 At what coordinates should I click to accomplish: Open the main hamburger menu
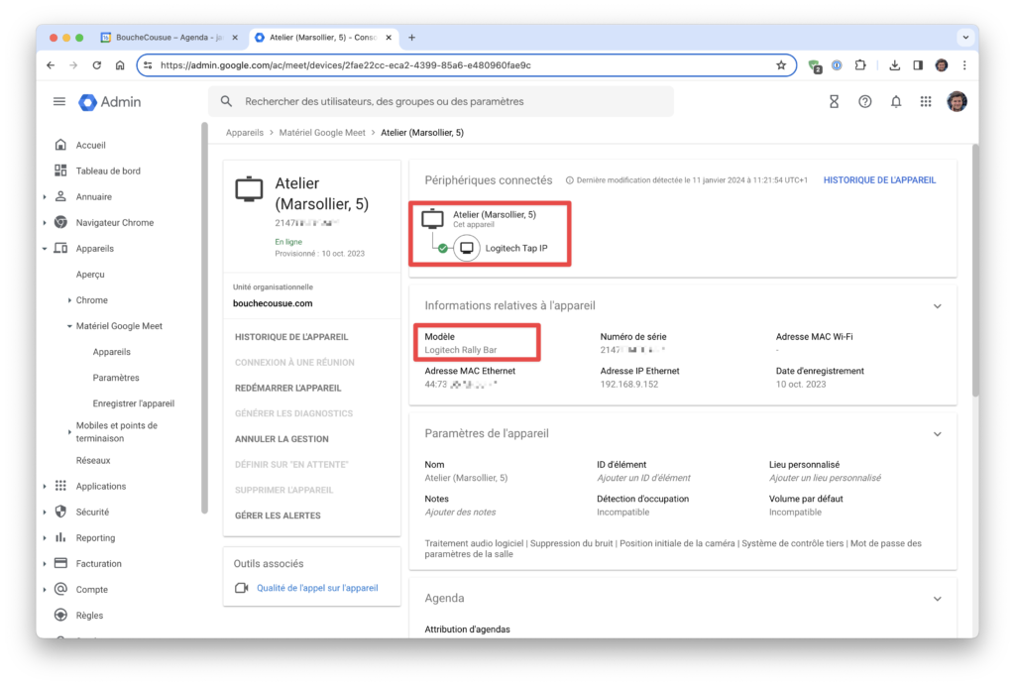pos(59,102)
